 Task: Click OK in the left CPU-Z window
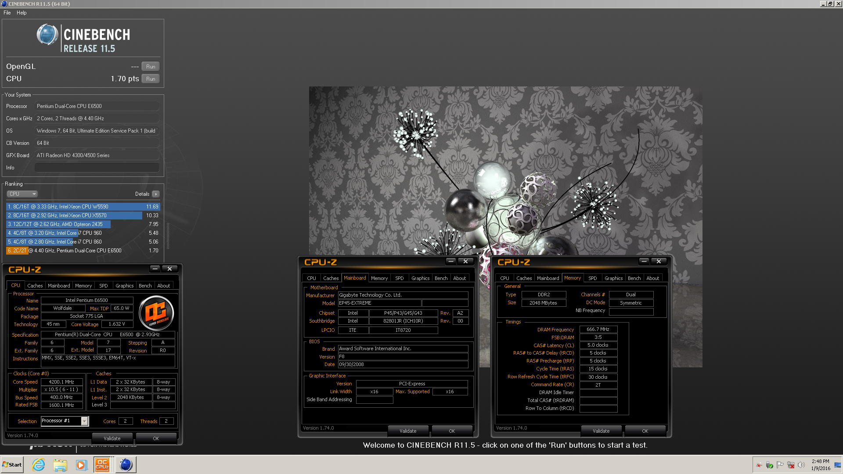[x=156, y=438]
